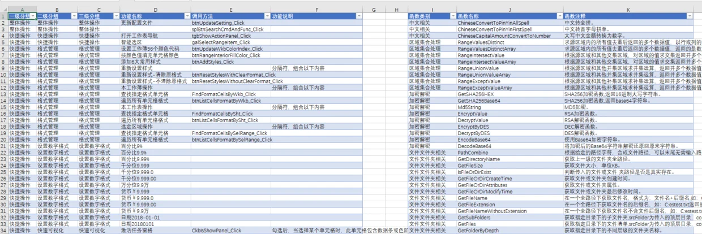
Task: Select column A header
Action: [x=22, y=10]
